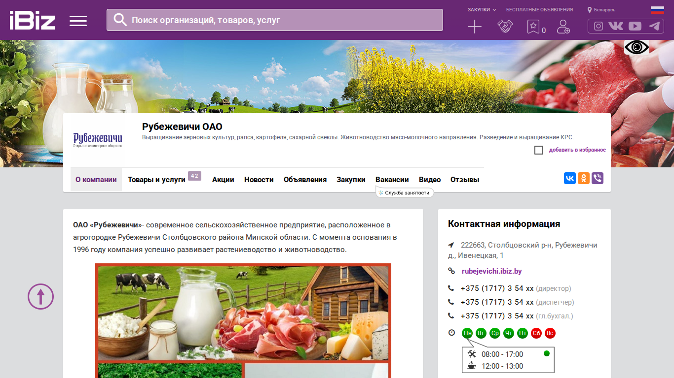
Task: Click the Рубежевичи company logo
Action: pos(98,140)
